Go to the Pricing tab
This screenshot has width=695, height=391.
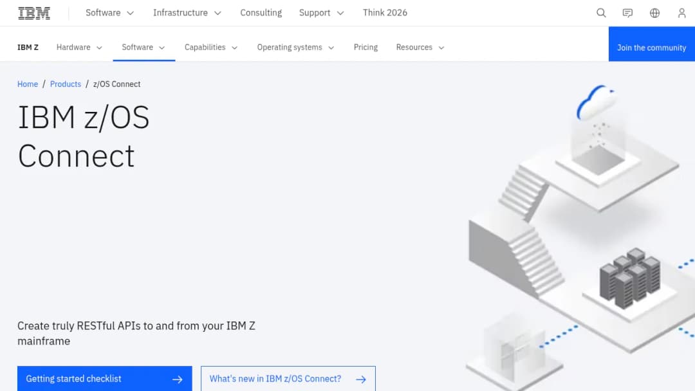pos(366,48)
